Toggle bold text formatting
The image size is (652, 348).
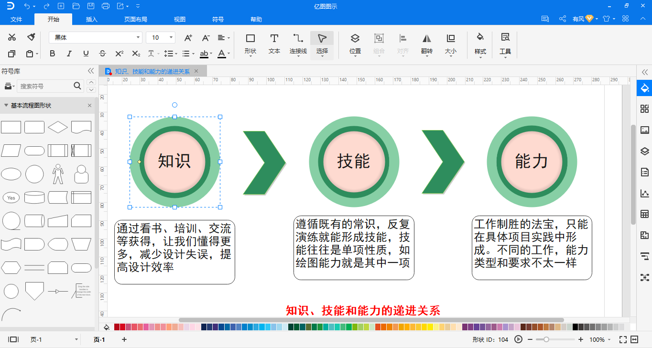click(53, 54)
